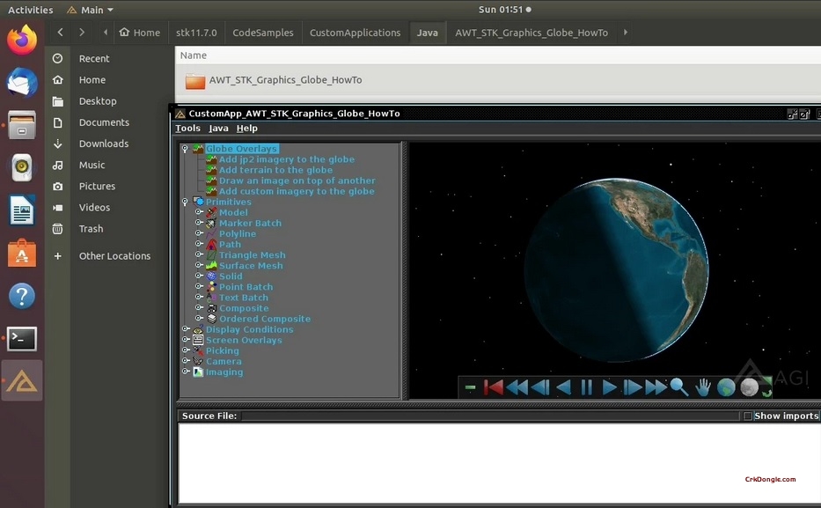Click the Home breadcrumb button
Viewport: 821px width, 508px height.
coord(140,33)
